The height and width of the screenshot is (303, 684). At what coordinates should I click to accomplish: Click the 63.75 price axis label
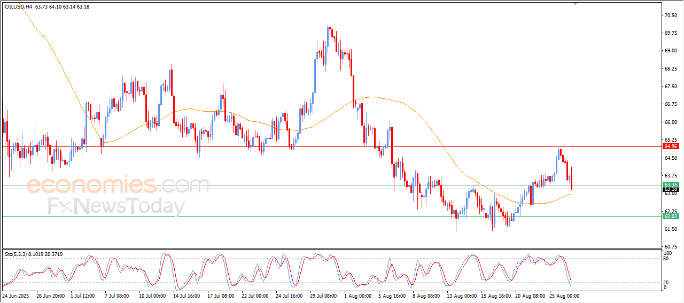pos(671,175)
